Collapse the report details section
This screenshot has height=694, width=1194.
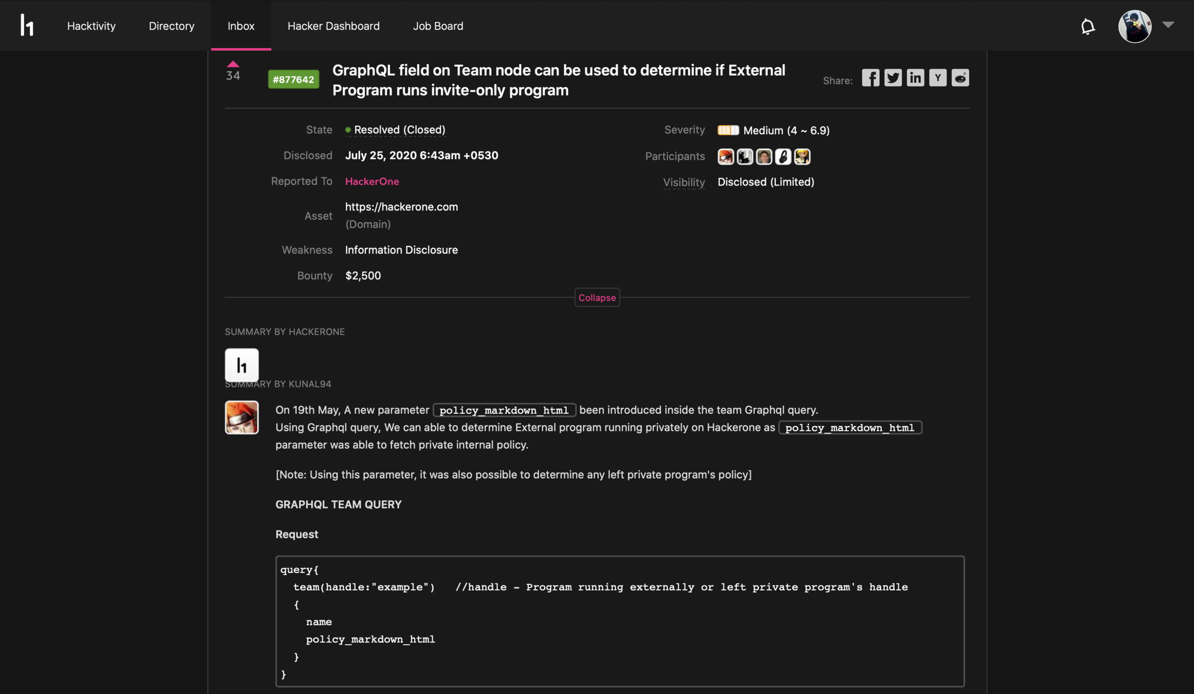[597, 298]
